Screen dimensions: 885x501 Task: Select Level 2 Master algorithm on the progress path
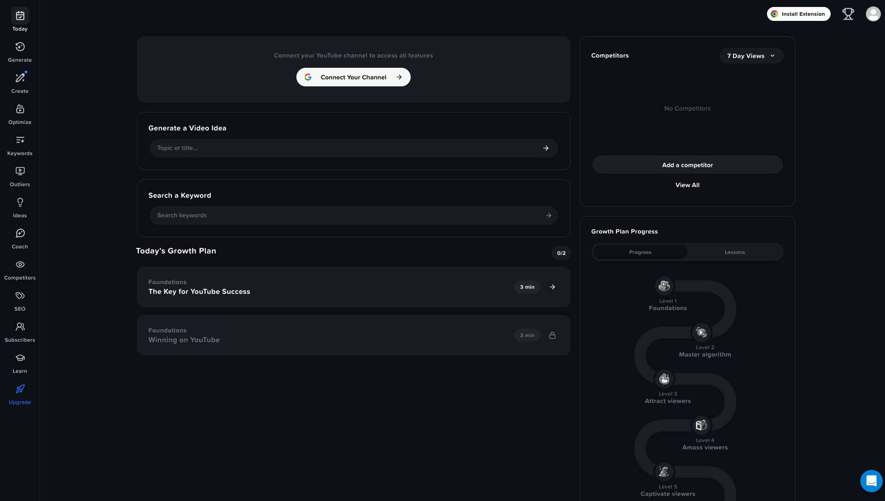(x=701, y=332)
